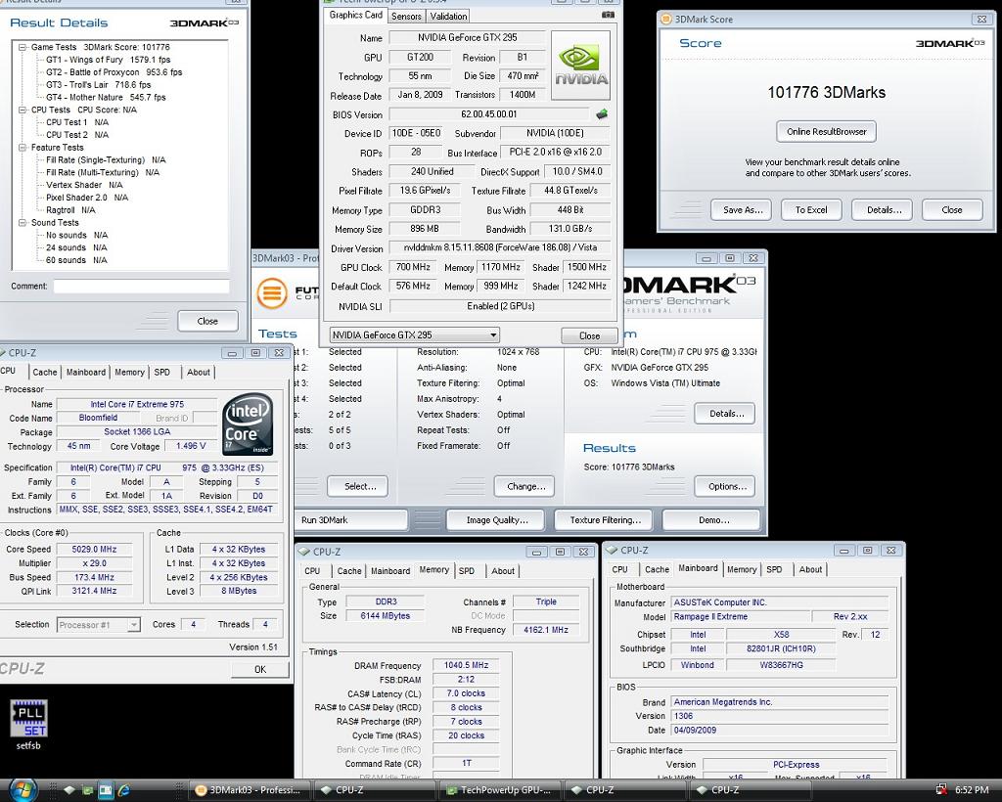Screen dimensions: 1002x802
Task: Click the Select... tests button in 3DMark03
Action: coord(358,486)
